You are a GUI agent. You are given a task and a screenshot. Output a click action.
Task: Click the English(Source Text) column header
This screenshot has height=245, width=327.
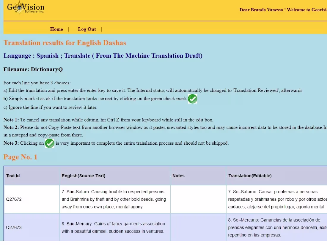tap(84, 176)
